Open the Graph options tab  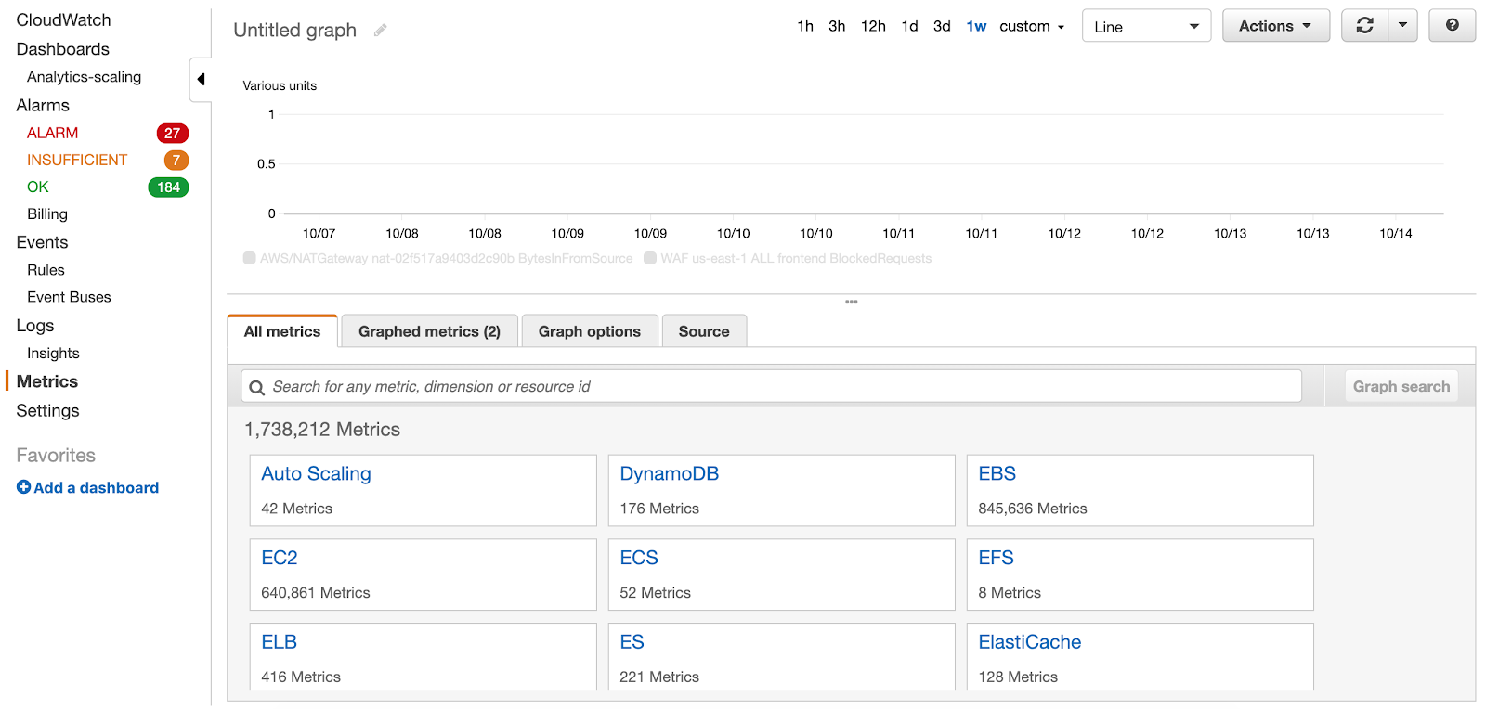pyautogui.click(x=590, y=331)
